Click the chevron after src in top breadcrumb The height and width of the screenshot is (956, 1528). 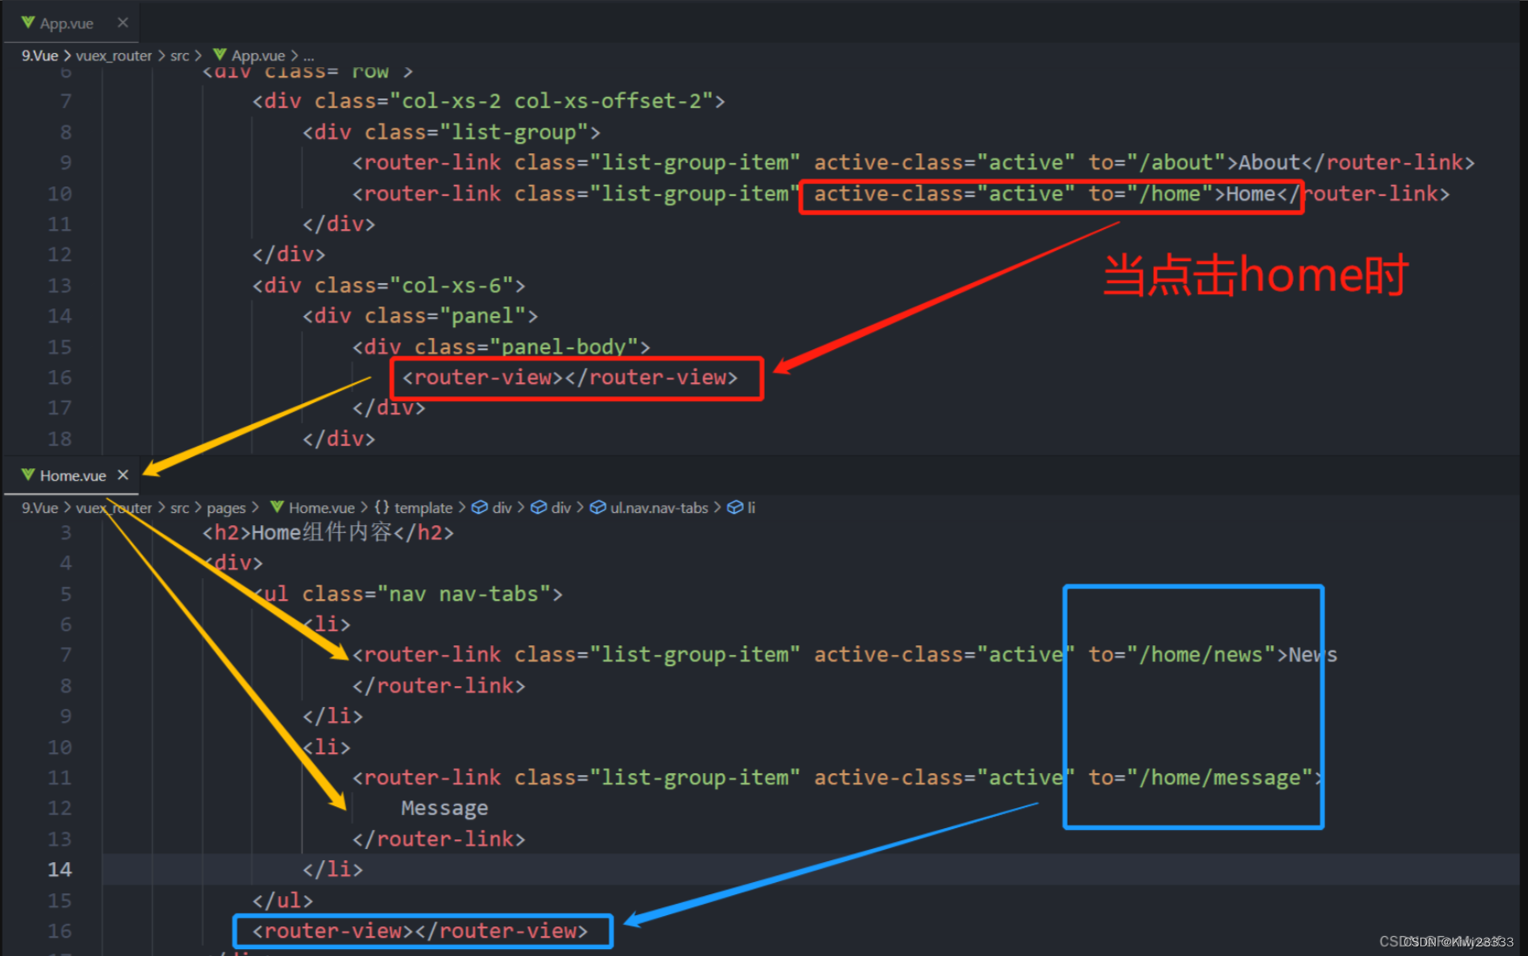pos(198,55)
